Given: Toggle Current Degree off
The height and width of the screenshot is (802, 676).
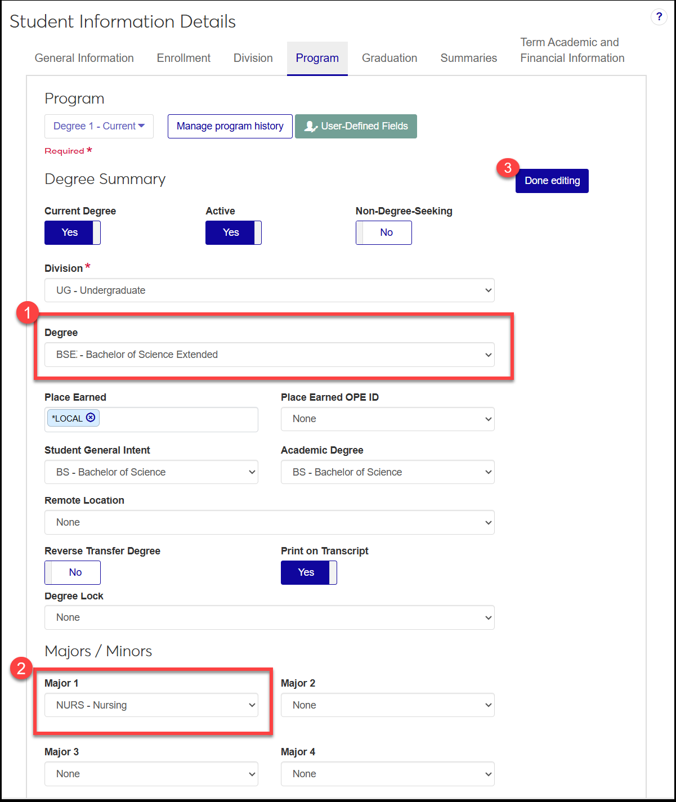Looking at the screenshot, I should coord(72,232).
